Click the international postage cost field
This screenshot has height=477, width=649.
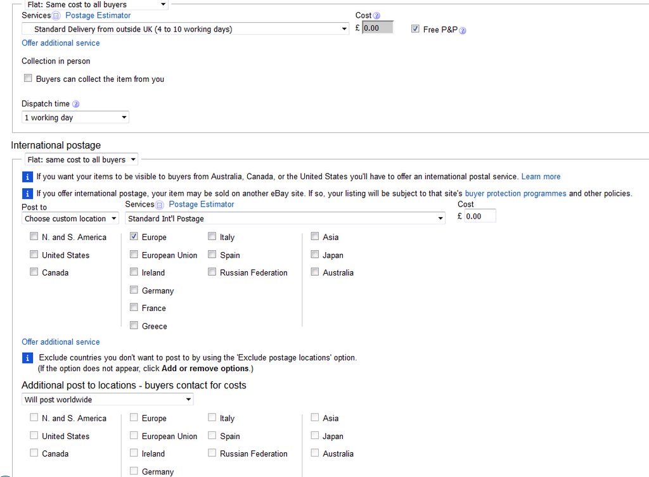480,217
